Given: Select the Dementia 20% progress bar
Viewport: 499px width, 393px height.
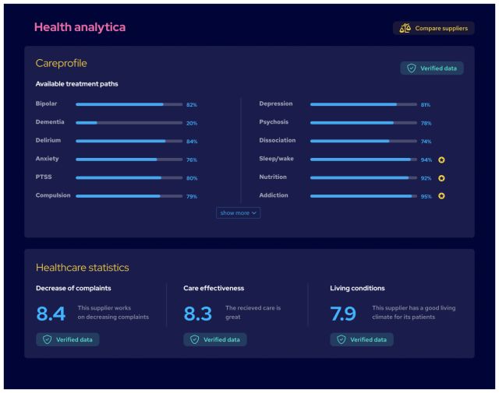Looking at the screenshot, I should coord(129,123).
